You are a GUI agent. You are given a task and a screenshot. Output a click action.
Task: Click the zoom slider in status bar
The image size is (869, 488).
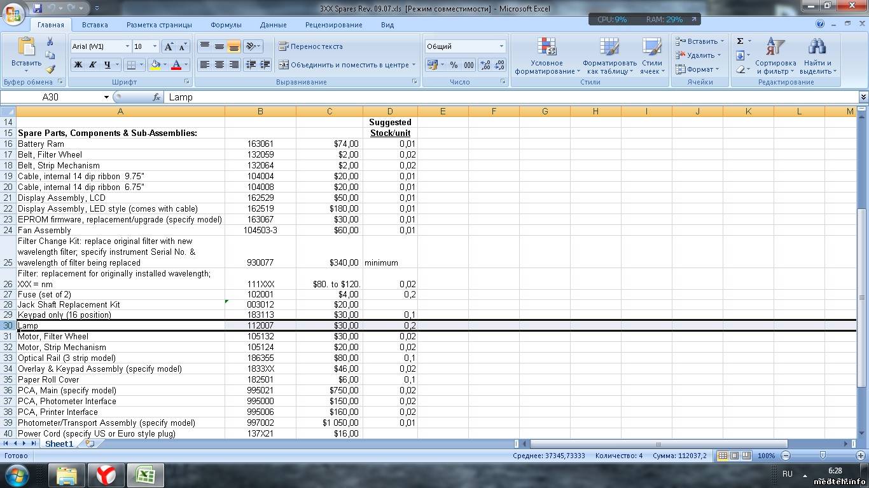(x=823, y=456)
